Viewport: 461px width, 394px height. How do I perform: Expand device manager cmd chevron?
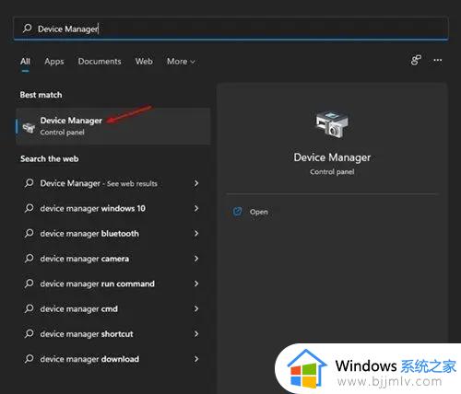coord(196,308)
